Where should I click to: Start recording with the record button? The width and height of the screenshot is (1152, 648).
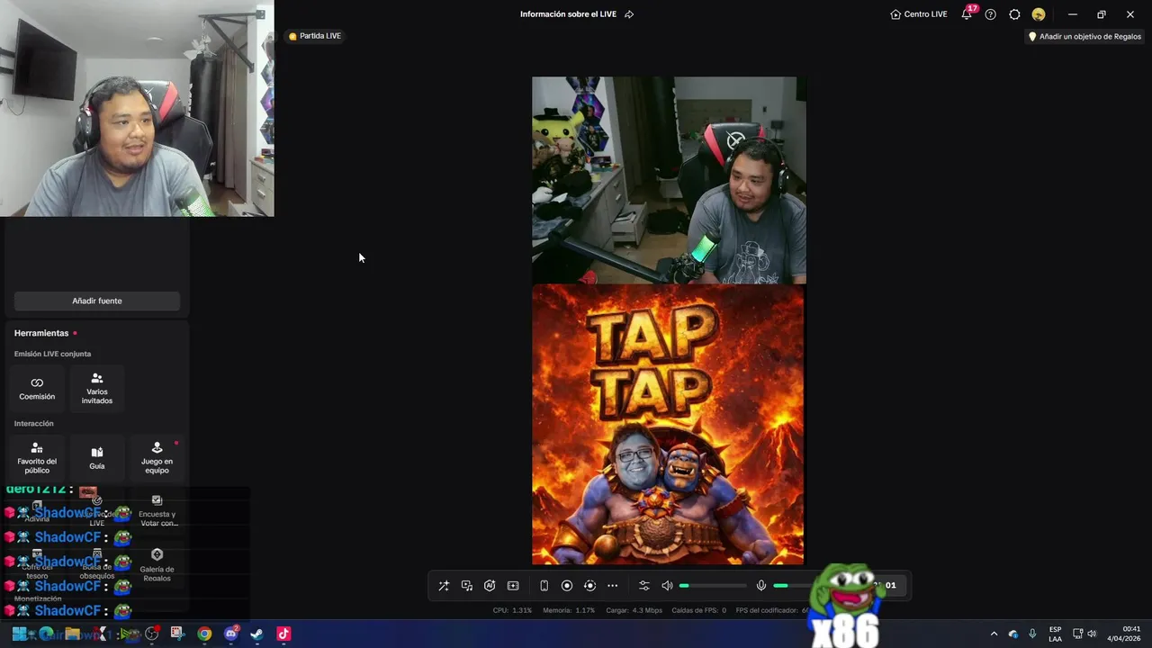pyautogui.click(x=567, y=586)
